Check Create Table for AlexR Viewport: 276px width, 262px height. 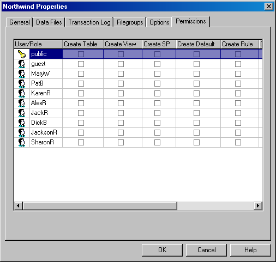point(81,103)
